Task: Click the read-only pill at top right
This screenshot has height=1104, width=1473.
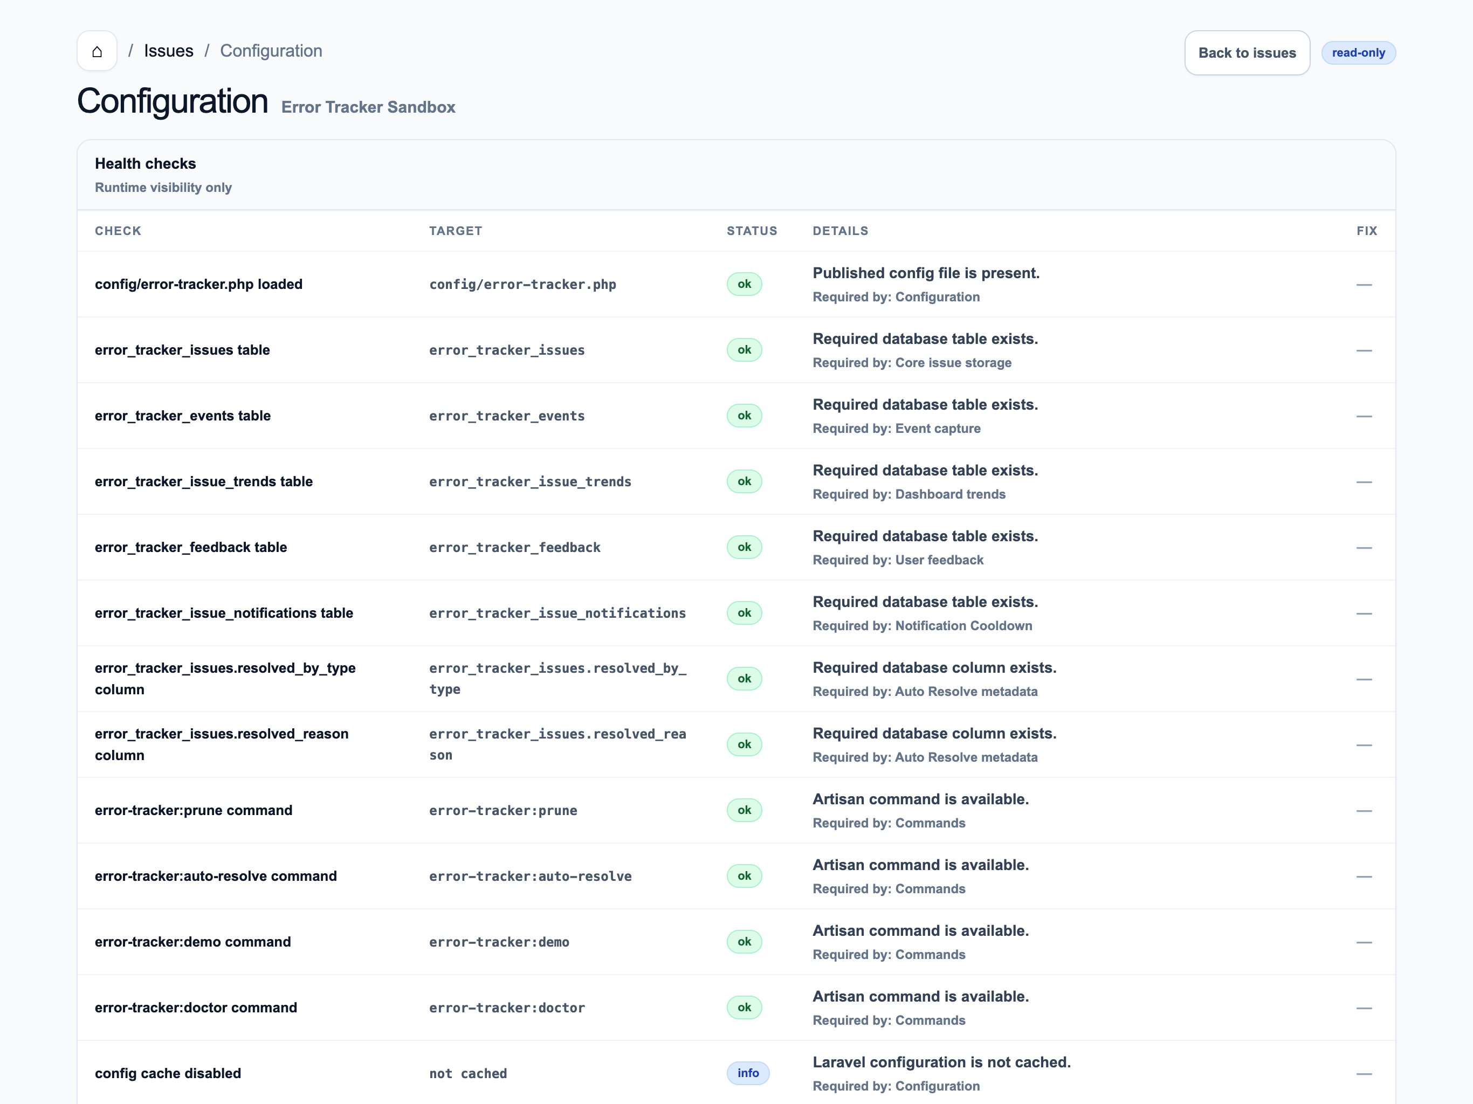Action: click(x=1359, y=53)
